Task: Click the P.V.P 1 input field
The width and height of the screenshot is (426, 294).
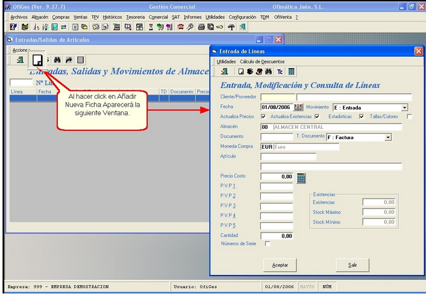Action: click(277, 186)
